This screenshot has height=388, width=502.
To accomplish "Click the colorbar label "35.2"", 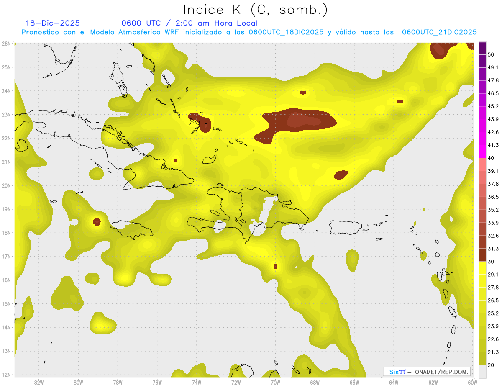I will pyautogui.click(x=493, y=210).
